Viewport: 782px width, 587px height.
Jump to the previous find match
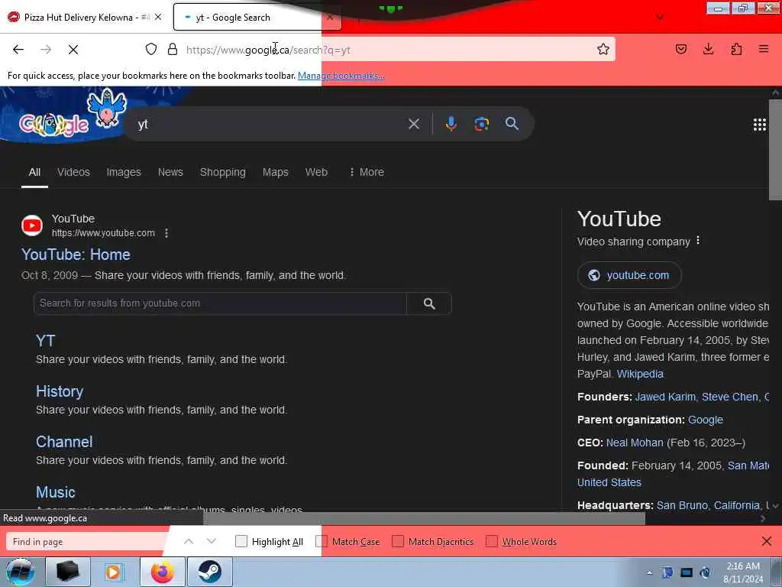189,541
